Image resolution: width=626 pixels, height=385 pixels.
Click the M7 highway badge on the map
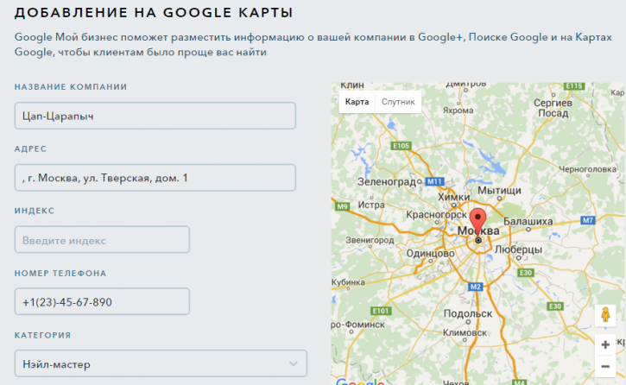[x=588, y=220]
